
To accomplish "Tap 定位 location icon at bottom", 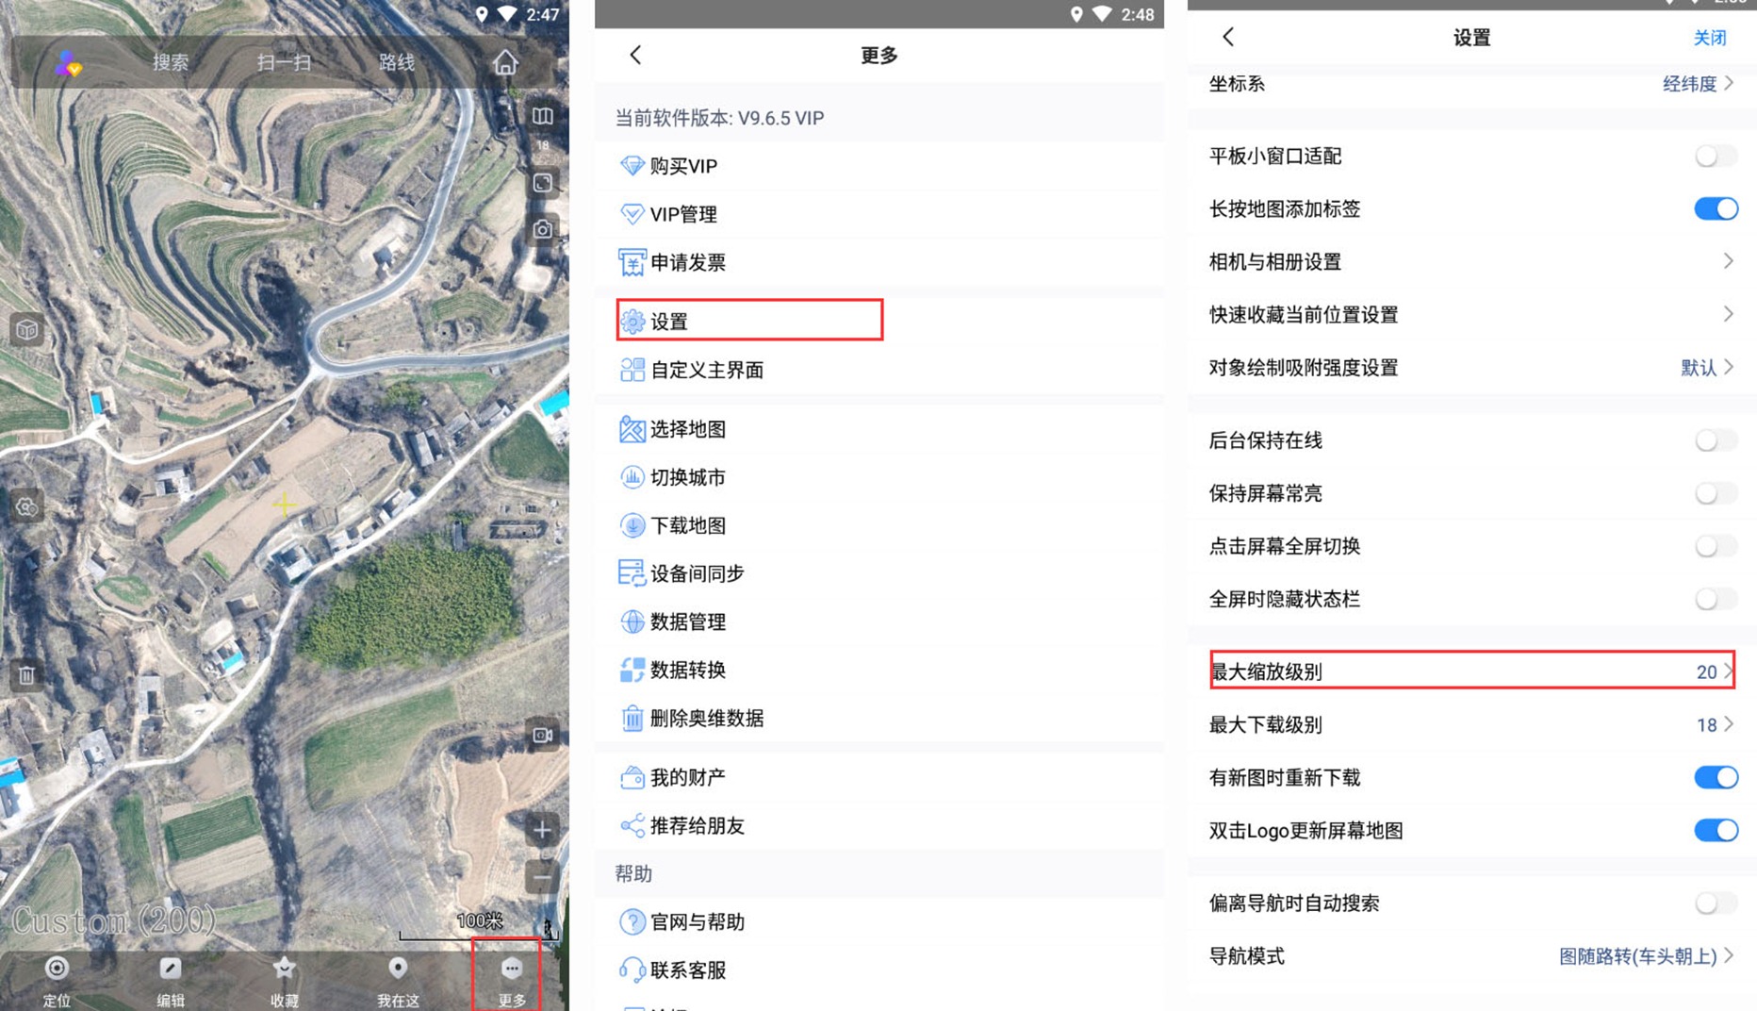I will pyautogui.click(x=57, y=981).
